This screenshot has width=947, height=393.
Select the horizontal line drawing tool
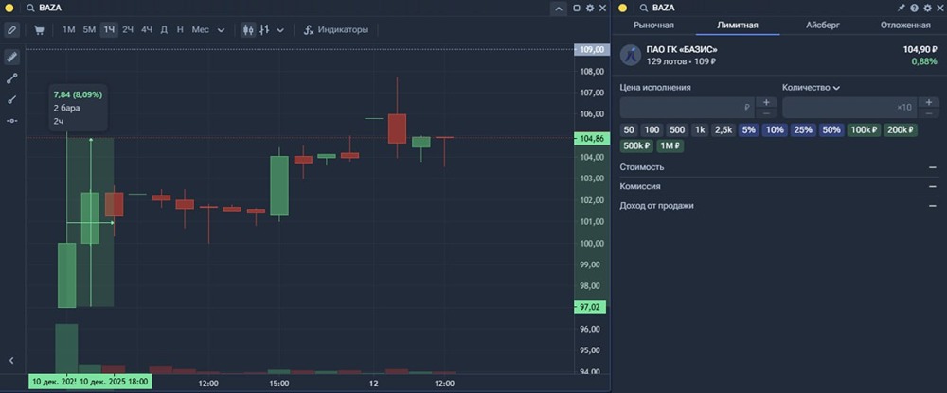[12, 121]
